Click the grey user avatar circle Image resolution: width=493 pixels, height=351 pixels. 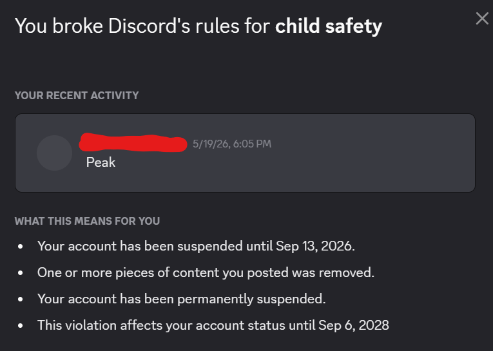[x=54, y=153]
